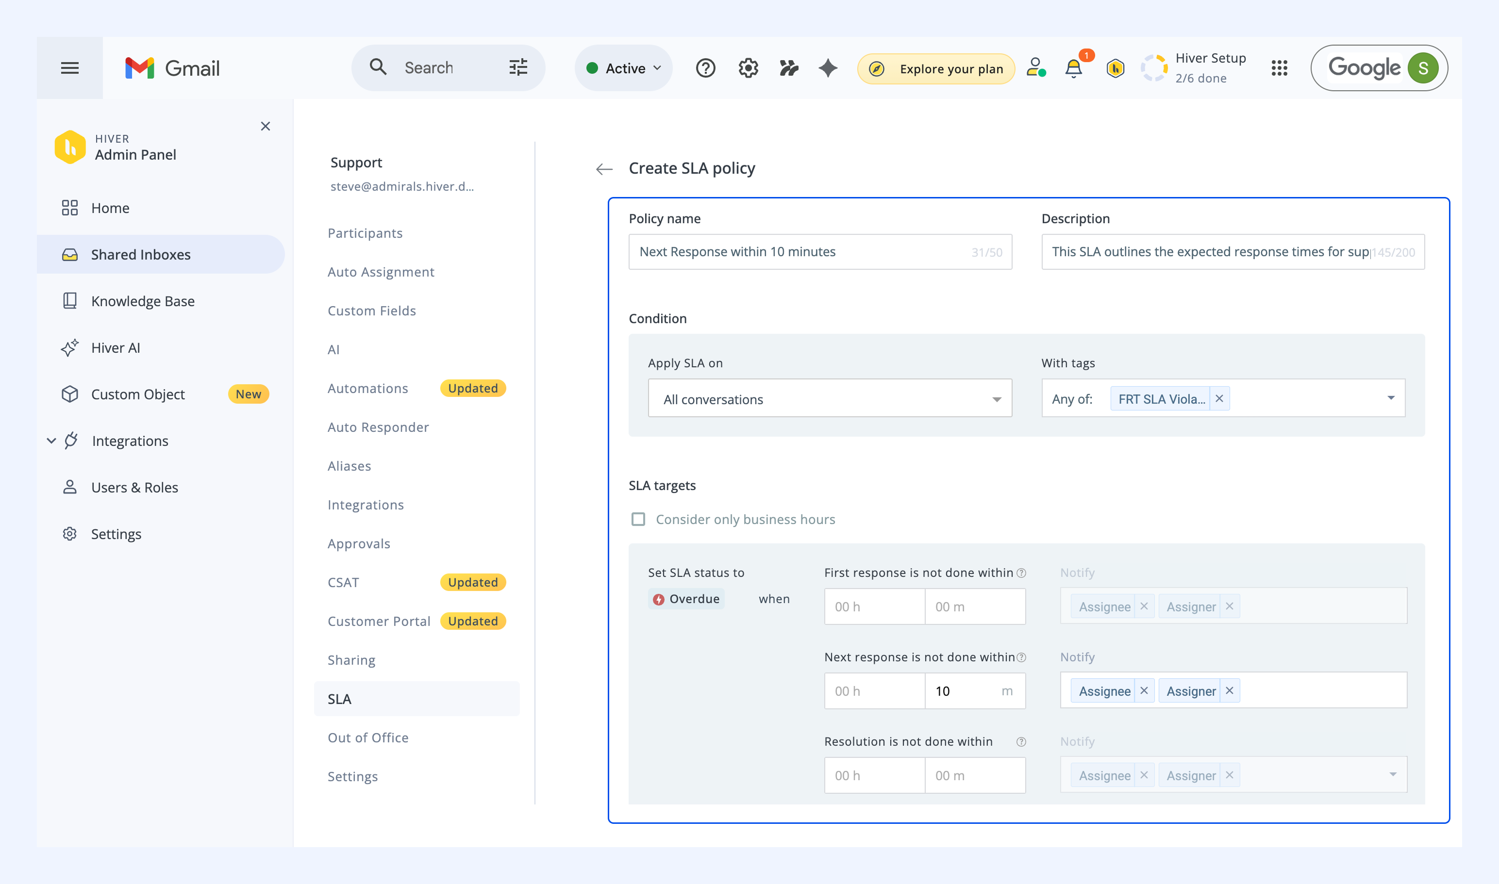1499x884 pixels.
Task: Switch to Custom Fields tab
Action: [x=372, y=311]
